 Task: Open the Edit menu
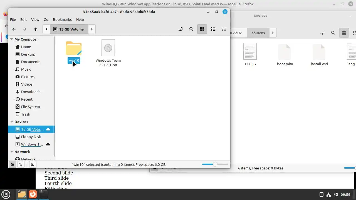(23, 19)
